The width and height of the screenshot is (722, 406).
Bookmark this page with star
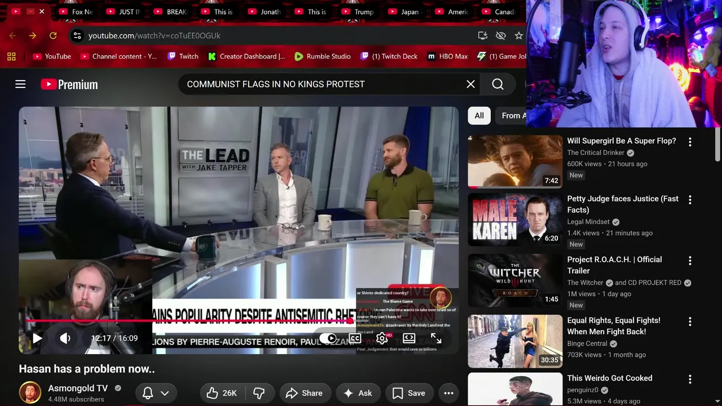click(518, 36)
